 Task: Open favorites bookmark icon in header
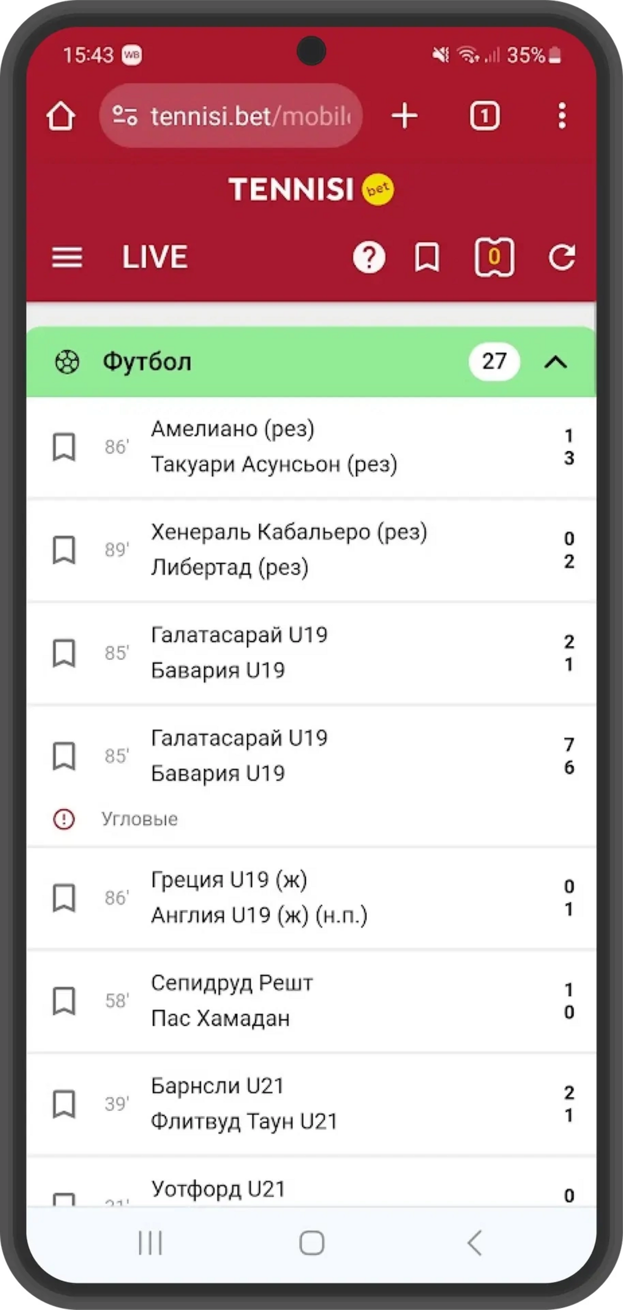point(427,257)
